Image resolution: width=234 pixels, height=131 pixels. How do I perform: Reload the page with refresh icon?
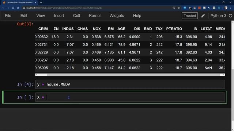pos(13,8)
